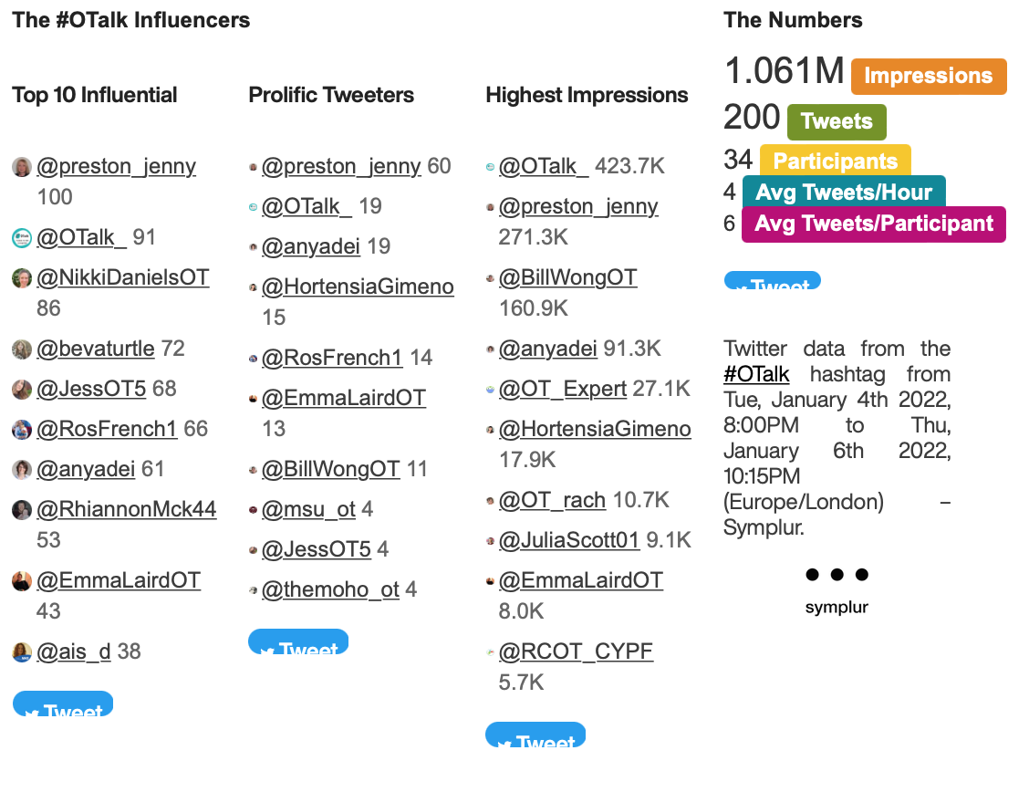Screen dimensions: 1029x792
Task: Click the @preston_jenny avatar in Top 10 Influential
Action: coord(22,167)
